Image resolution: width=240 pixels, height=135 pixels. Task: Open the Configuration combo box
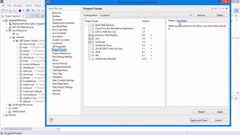(x=146, y=15)
